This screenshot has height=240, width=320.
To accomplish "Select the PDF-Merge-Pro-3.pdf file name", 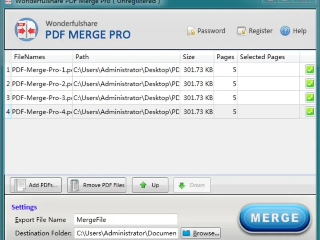I will coord(42,98).
